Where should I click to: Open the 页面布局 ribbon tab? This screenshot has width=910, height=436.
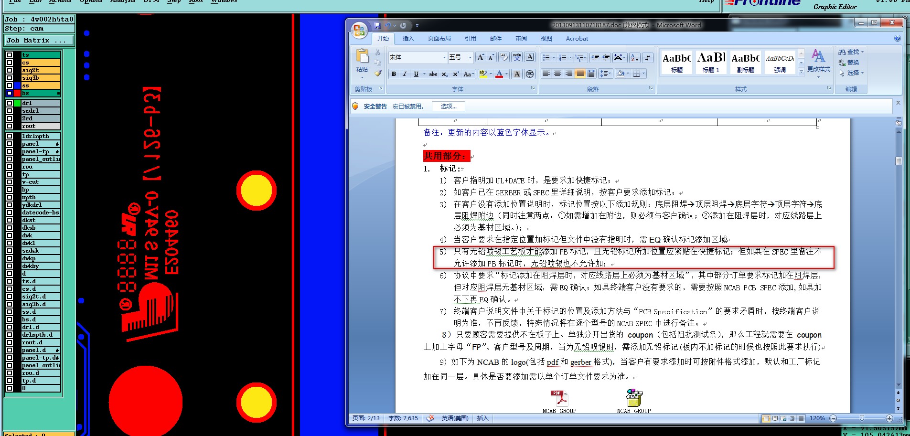pyautogui.click(x=439, y=39)
